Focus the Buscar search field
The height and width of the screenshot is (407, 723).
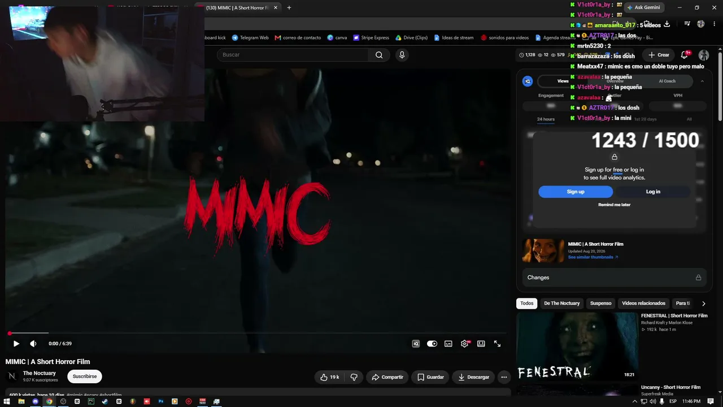293,55
